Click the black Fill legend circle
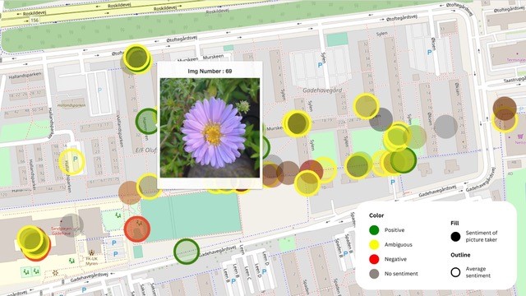The image size is (526, 296). pyautogui.click(x=455, y=236)
